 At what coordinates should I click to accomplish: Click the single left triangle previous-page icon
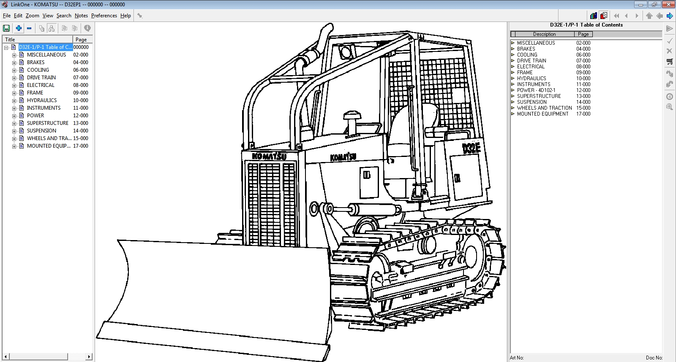click(x=627, y=16)
